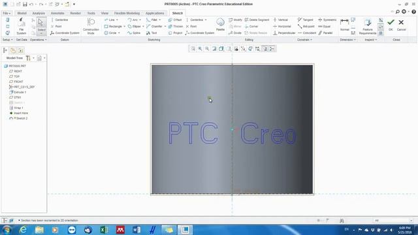Click the Datum Centerline button
Image resolution: width=418 pixels, height=235 pixels.
click(59, 20)
